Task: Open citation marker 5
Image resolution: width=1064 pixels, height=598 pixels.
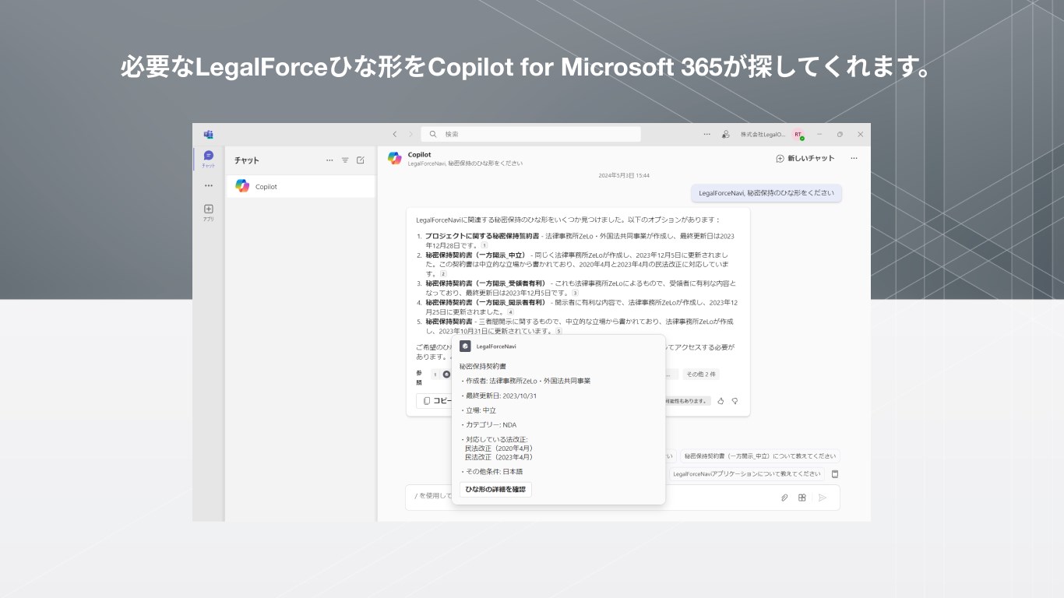Action: coord(558,331)
